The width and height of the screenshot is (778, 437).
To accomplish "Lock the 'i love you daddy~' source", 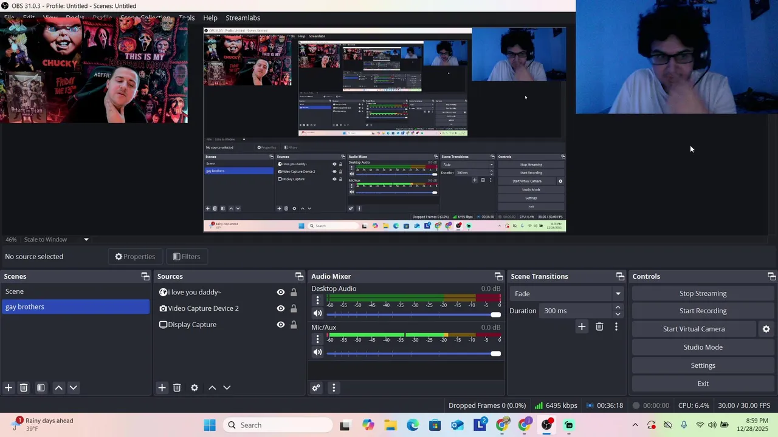I will coord(294,292).
